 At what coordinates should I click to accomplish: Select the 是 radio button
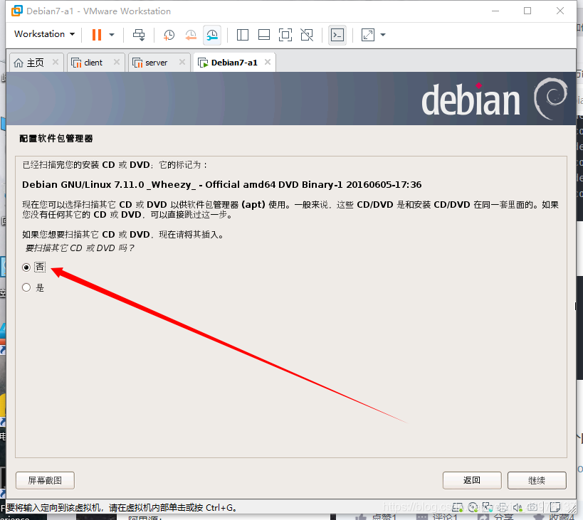[26, 287]
